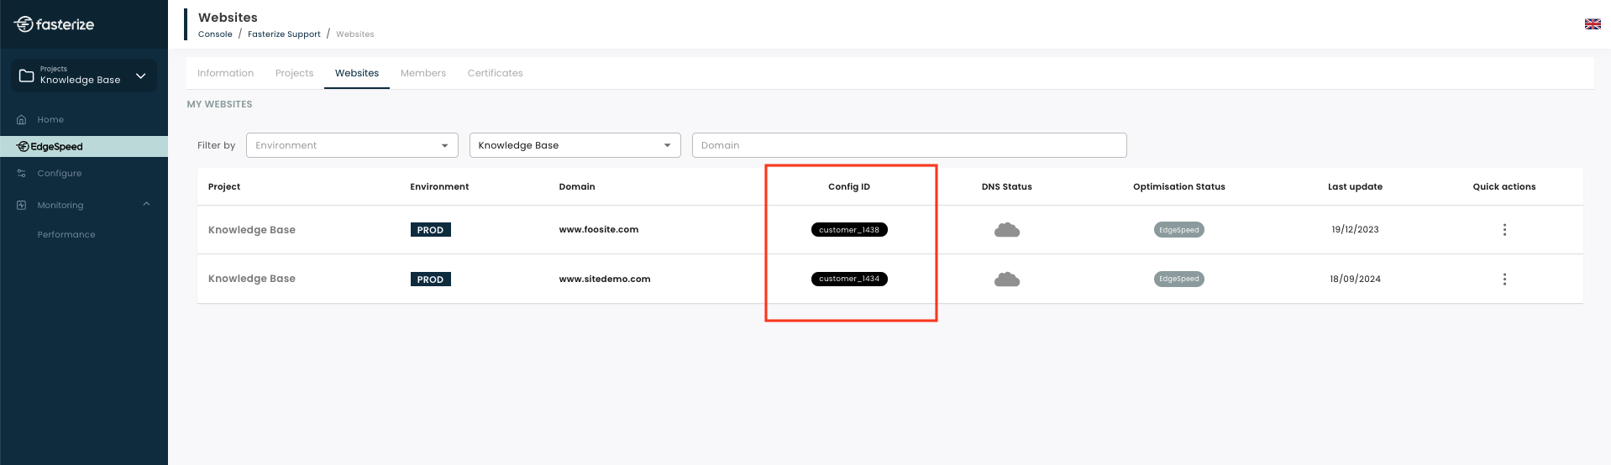Select the Websites tab
The width and height of the screenshot is (1611, 465).
pyautogui.click(x=357, y=73)
